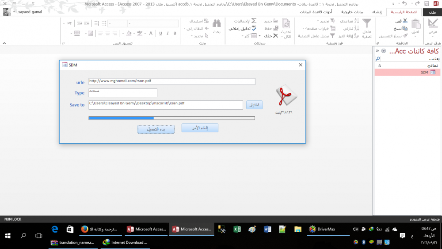Image resolution: width=442 pixels, height=249 pixels.
Task: Click Delete (حذف) X icon
Action: 275,36
